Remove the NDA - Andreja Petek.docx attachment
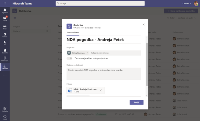 click(101, 90)
